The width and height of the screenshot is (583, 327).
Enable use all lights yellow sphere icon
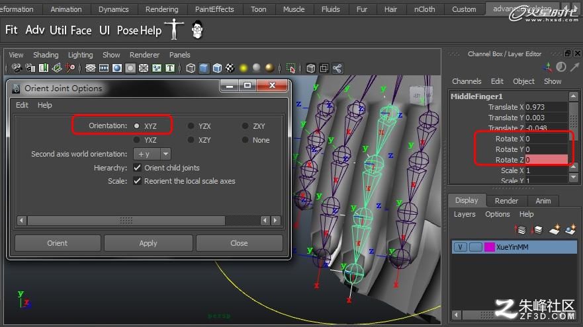tap(243, 68)
